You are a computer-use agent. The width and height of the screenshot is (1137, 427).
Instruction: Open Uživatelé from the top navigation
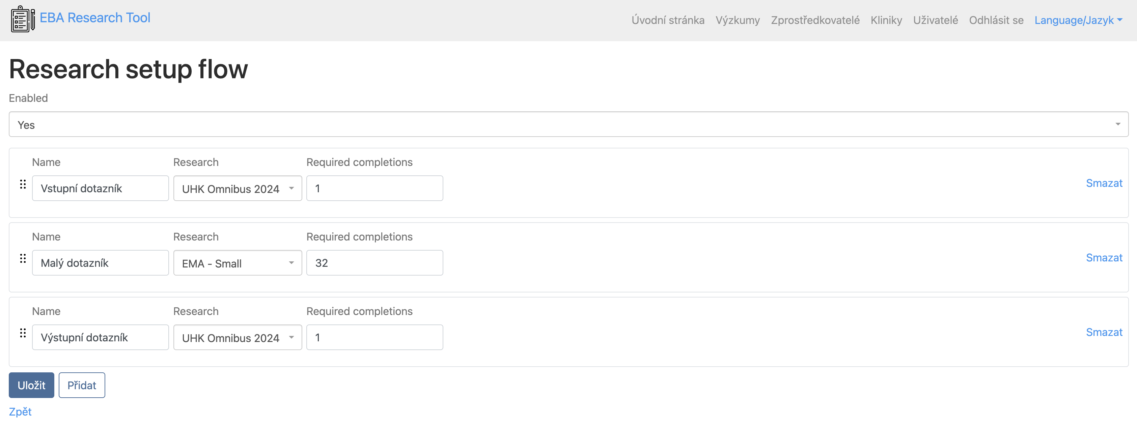coord(935,20)
